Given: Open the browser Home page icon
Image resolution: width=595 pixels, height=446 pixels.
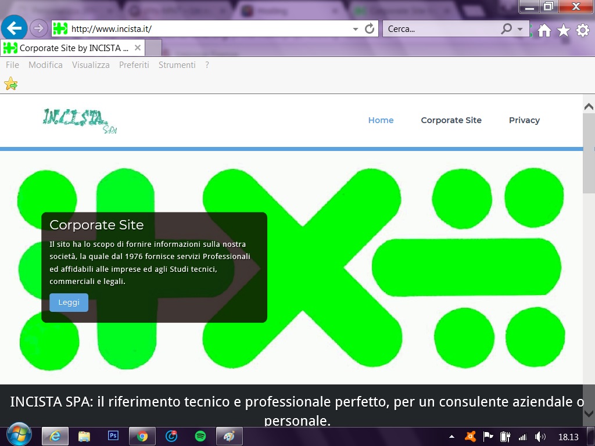Looking at the screenshot, I should pyautogui.click(x=544, y=30).
